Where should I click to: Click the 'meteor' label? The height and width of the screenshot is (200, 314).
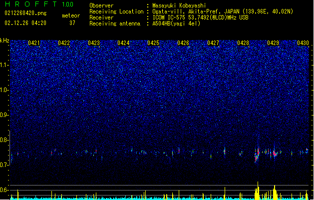point(71,15)
